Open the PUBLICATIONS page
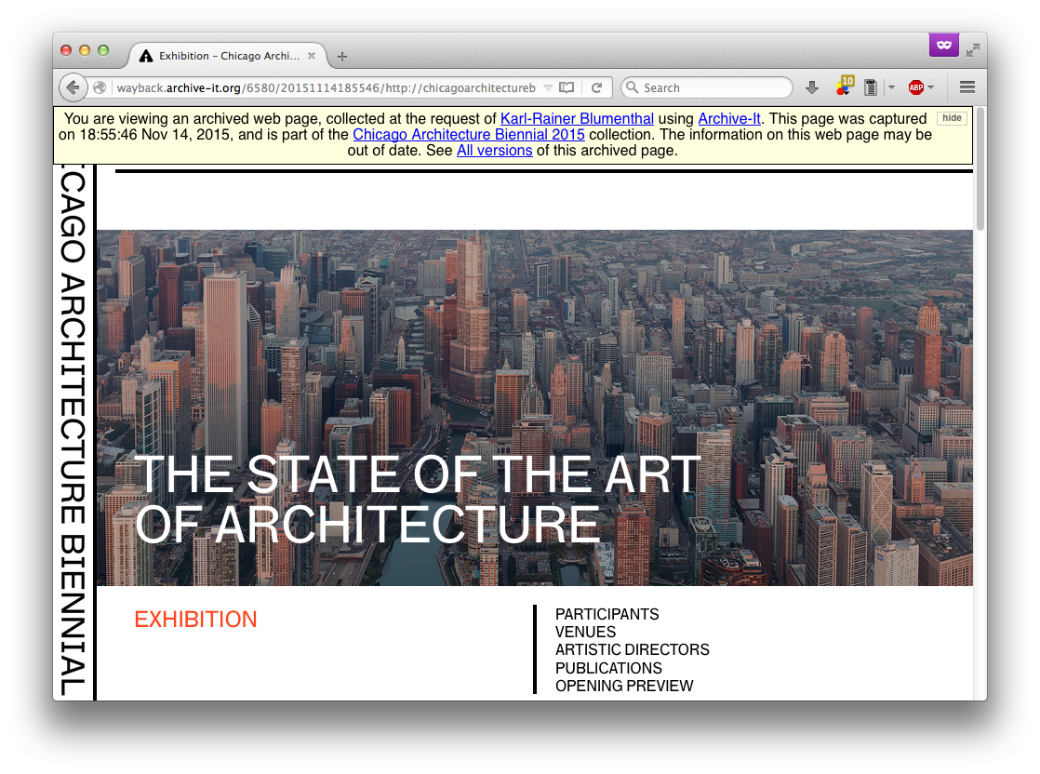Screen dimensions: 1040x774 pos(608,668)
